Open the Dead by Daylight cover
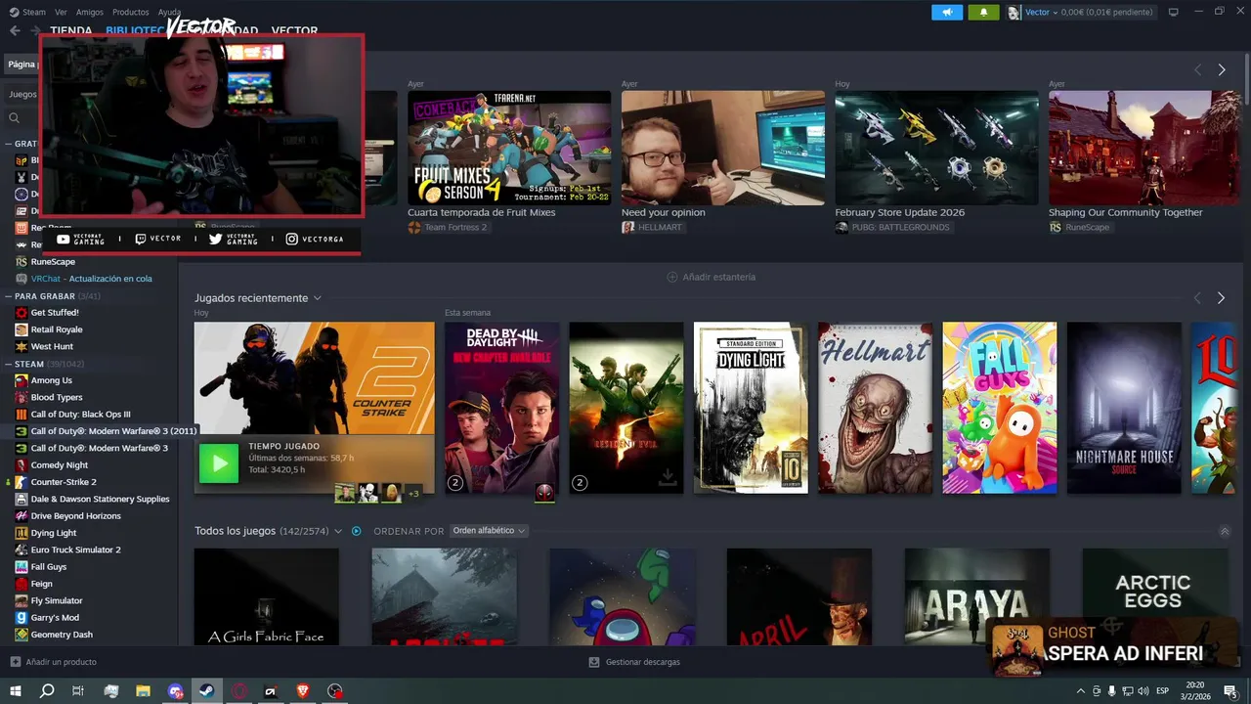 coord(501,408)
